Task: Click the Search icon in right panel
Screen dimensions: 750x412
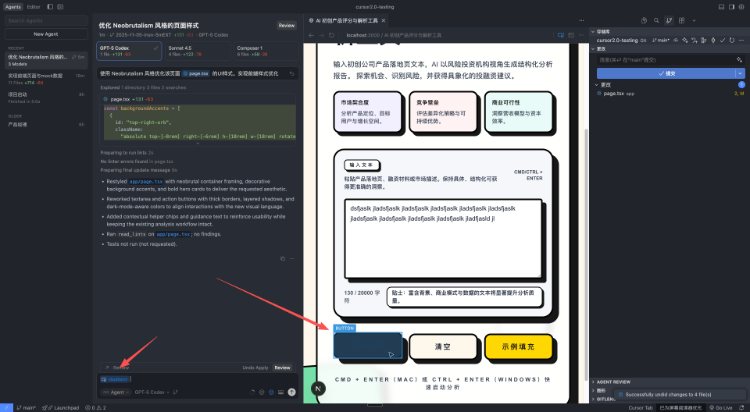Action: click(x=657, y=20)
